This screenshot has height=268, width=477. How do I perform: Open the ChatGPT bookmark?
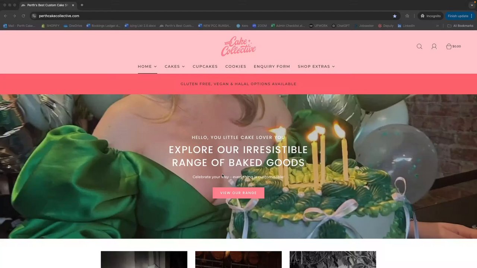341,26
